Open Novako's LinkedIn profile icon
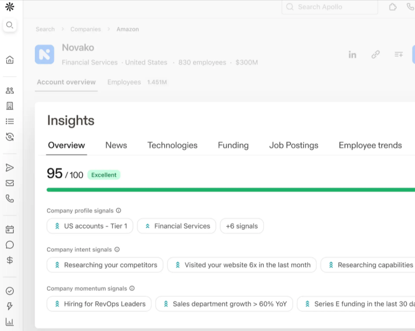 pos(352,54)
